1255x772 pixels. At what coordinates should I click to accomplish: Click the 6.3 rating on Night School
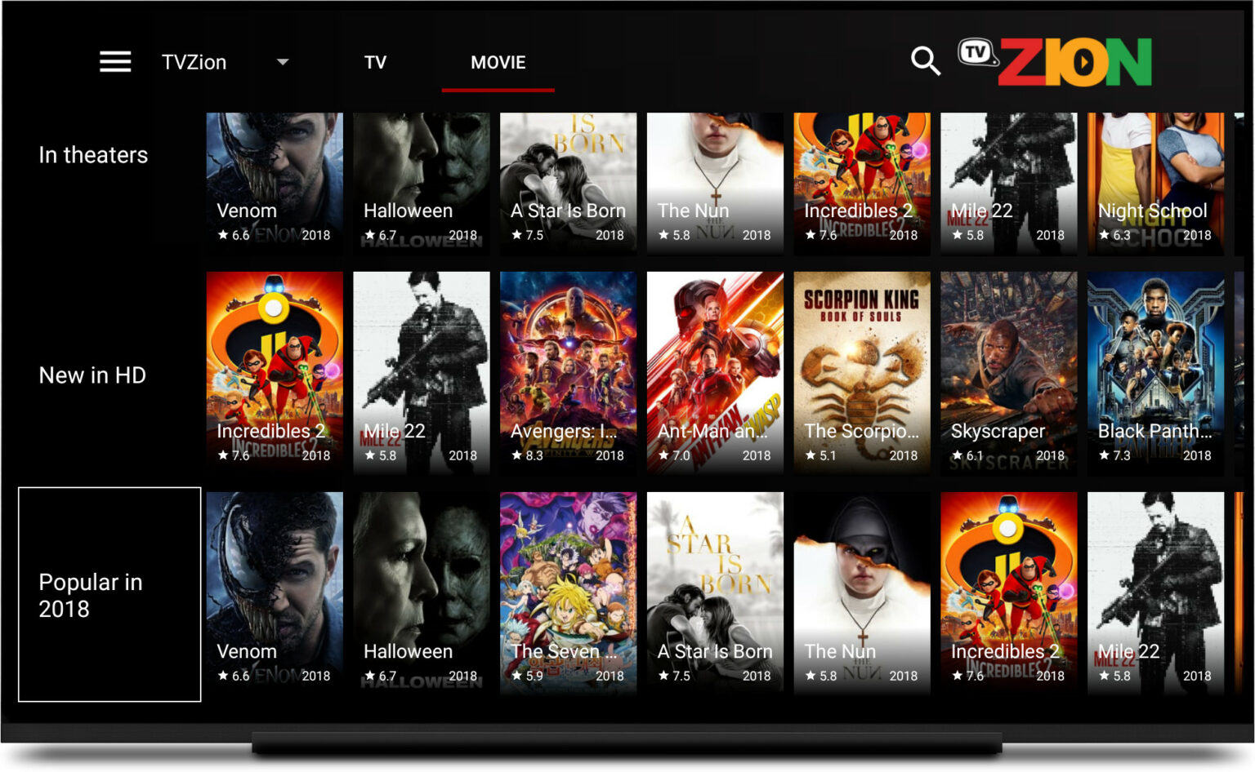click(x=1114, y=235)
